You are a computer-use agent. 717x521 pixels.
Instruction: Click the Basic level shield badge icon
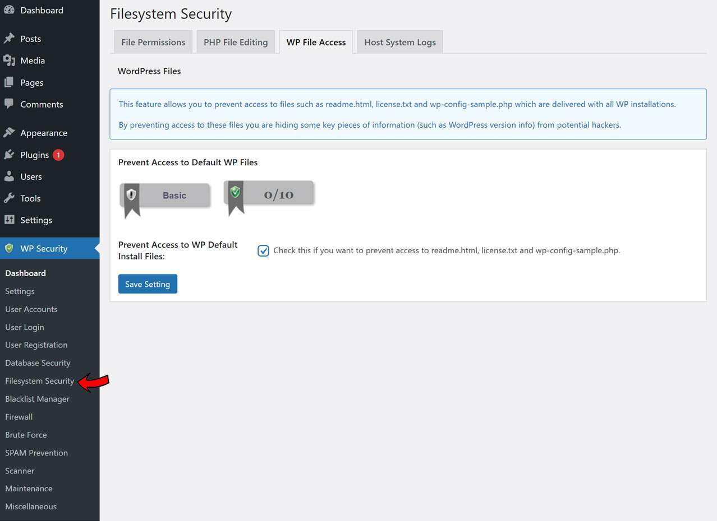[131, 194]
